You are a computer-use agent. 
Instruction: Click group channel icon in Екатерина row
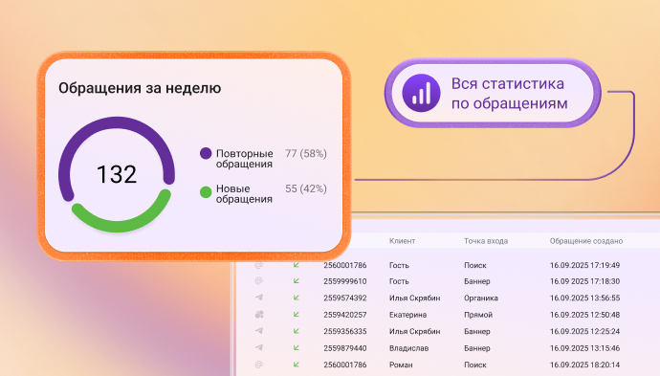pyautogui.click(x=259, y=315)
